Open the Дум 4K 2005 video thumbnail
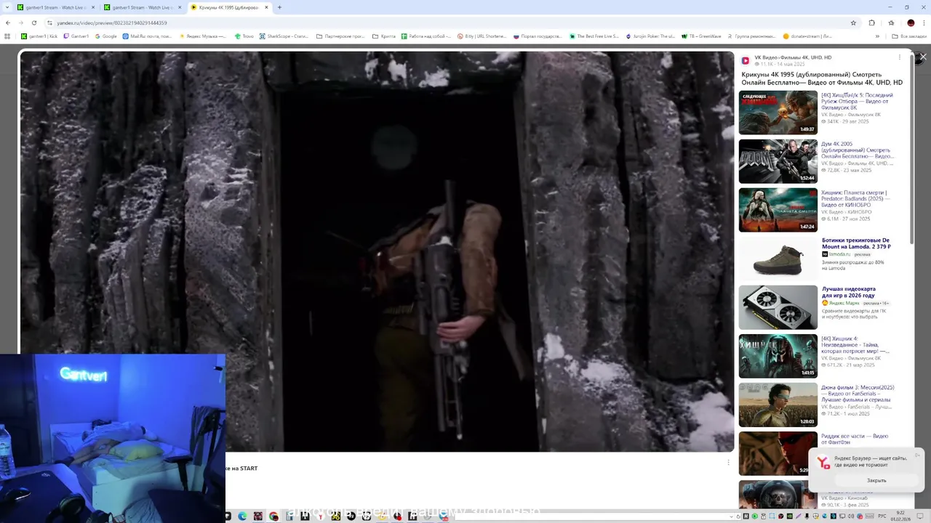931x523 pixels. [x=778, y=161]
